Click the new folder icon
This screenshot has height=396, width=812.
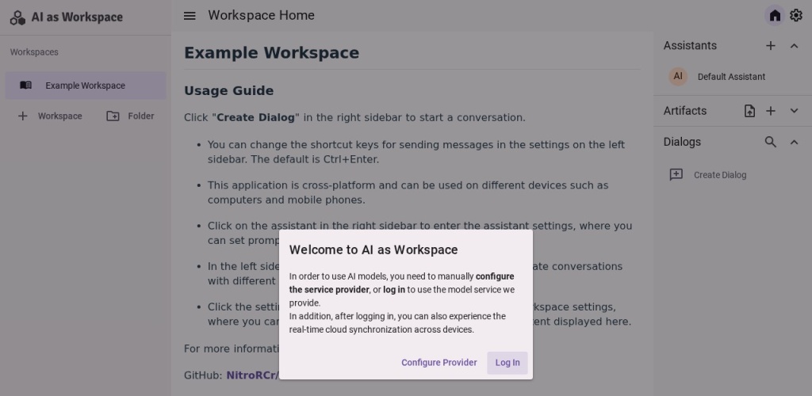pyautogui.click(x=113, y=116)
